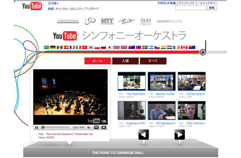Click the ヘルプ link
Viewport: 241px width, 158px height.
[201, 3]
